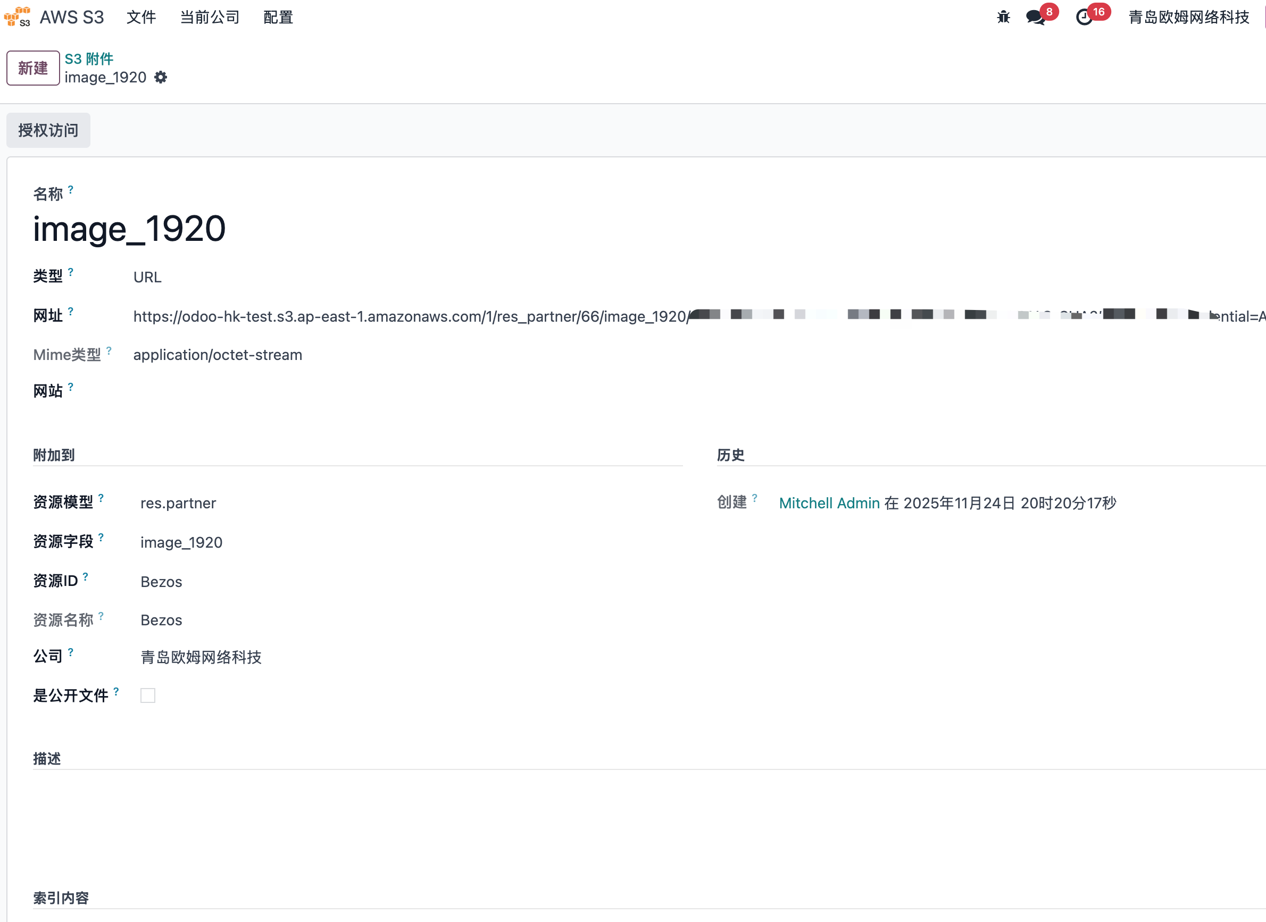The height and width of the screenshot is (922, 1266).
Task: Open the 当前公司 menu
Action: click(210, 18)
